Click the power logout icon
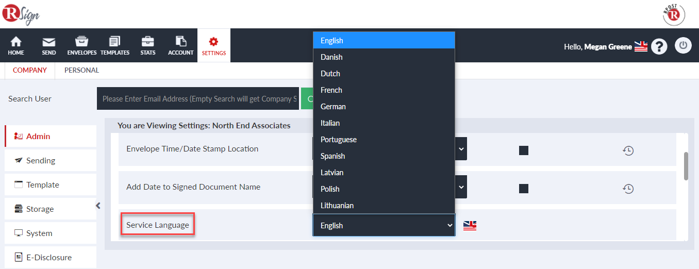 coord(683,45)
